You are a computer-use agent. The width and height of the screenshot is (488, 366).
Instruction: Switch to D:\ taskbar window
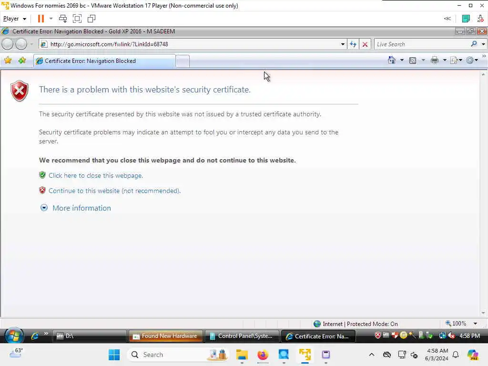point(89,336)
